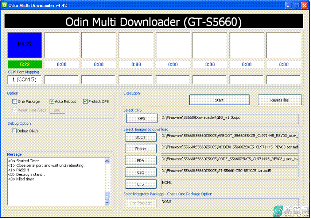Click the Odin app icon in title bar
The height and width of the screenshot is (219, 311).
(4, 5)
